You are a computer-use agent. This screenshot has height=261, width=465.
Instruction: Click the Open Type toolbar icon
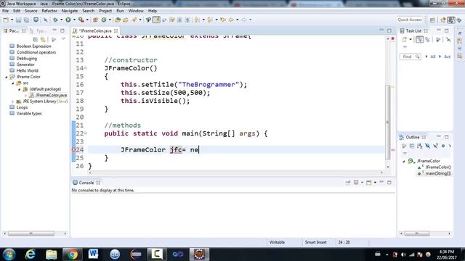pos(118,20)
